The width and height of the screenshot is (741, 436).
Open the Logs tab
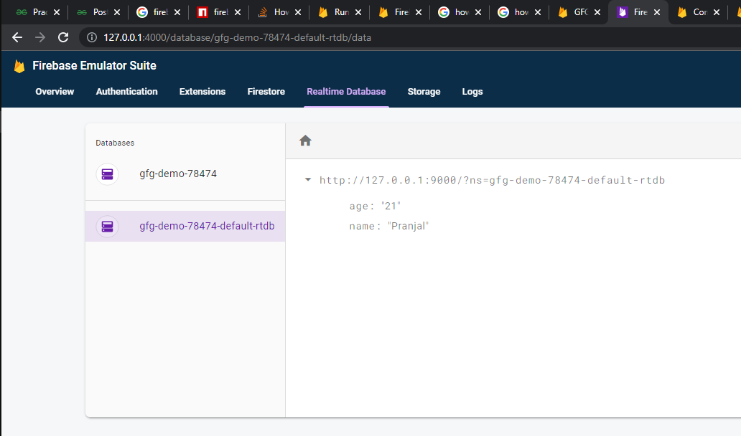[472, 92]
